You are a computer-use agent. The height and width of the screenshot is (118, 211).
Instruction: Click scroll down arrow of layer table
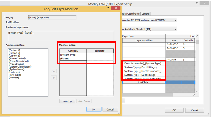click(x=197, y=92)
